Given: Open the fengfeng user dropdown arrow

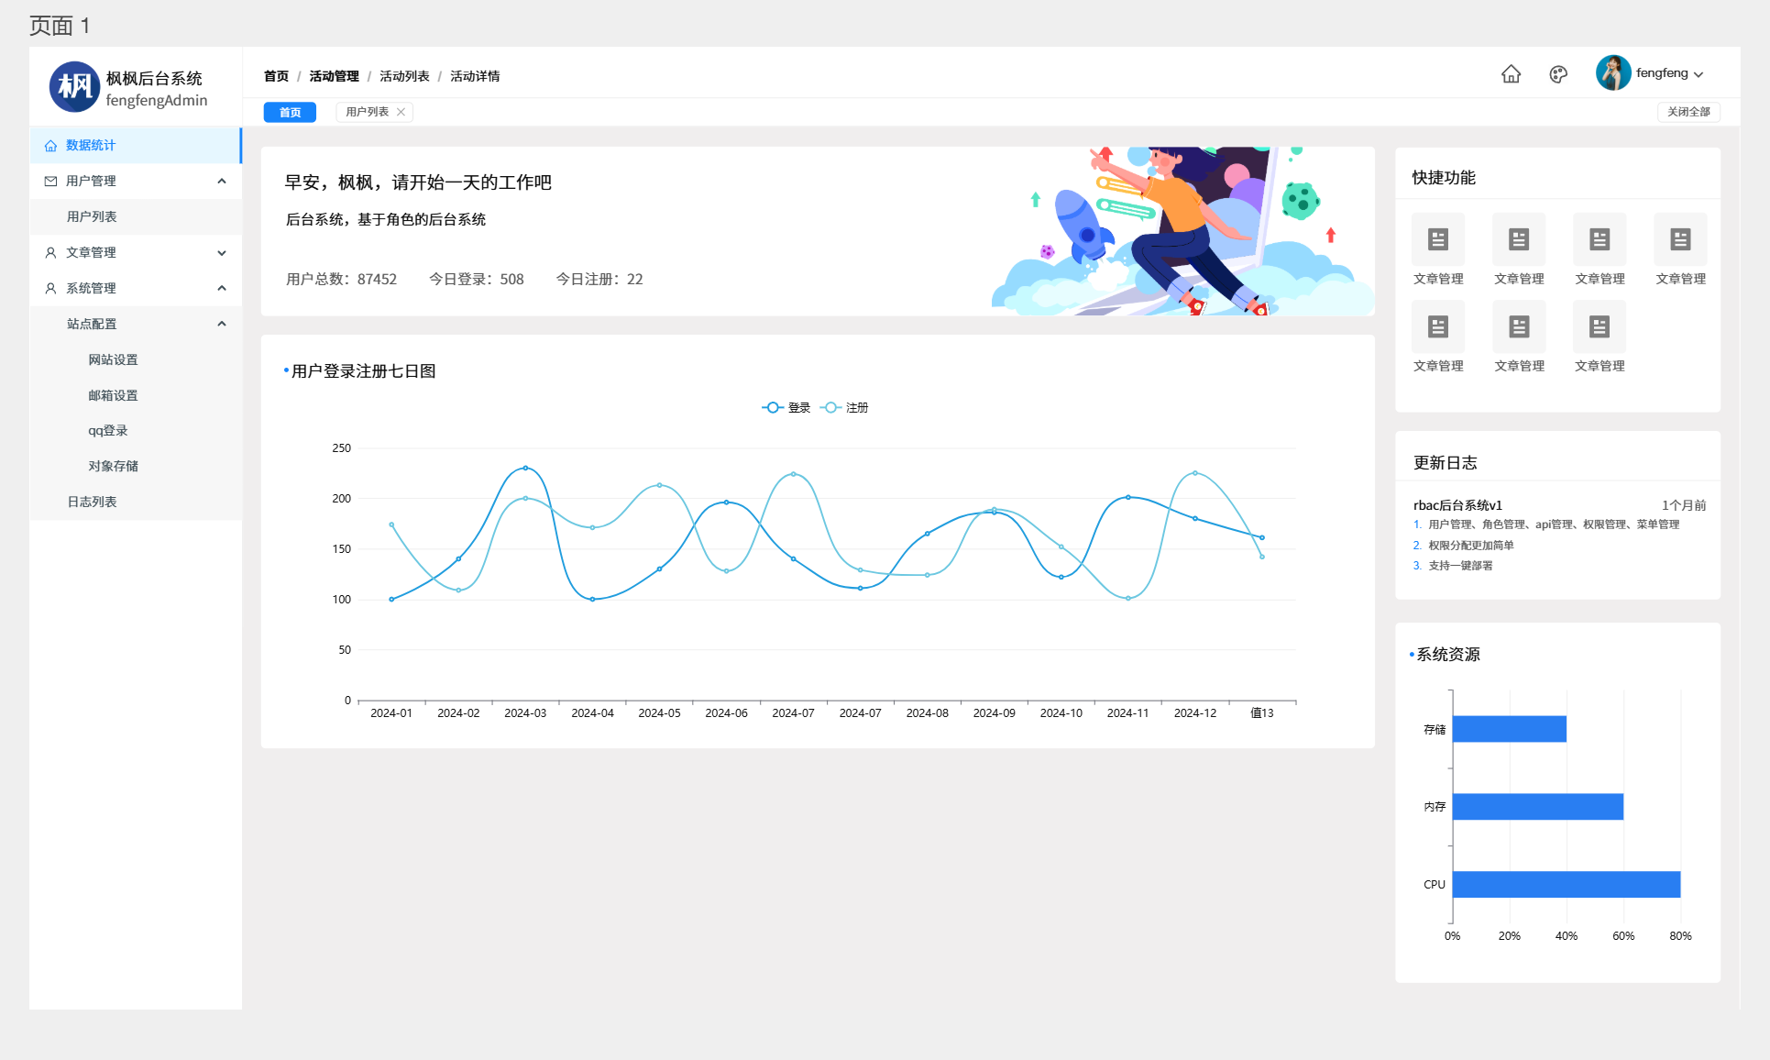Looking at the screenshot, I should coord(1699,74).
